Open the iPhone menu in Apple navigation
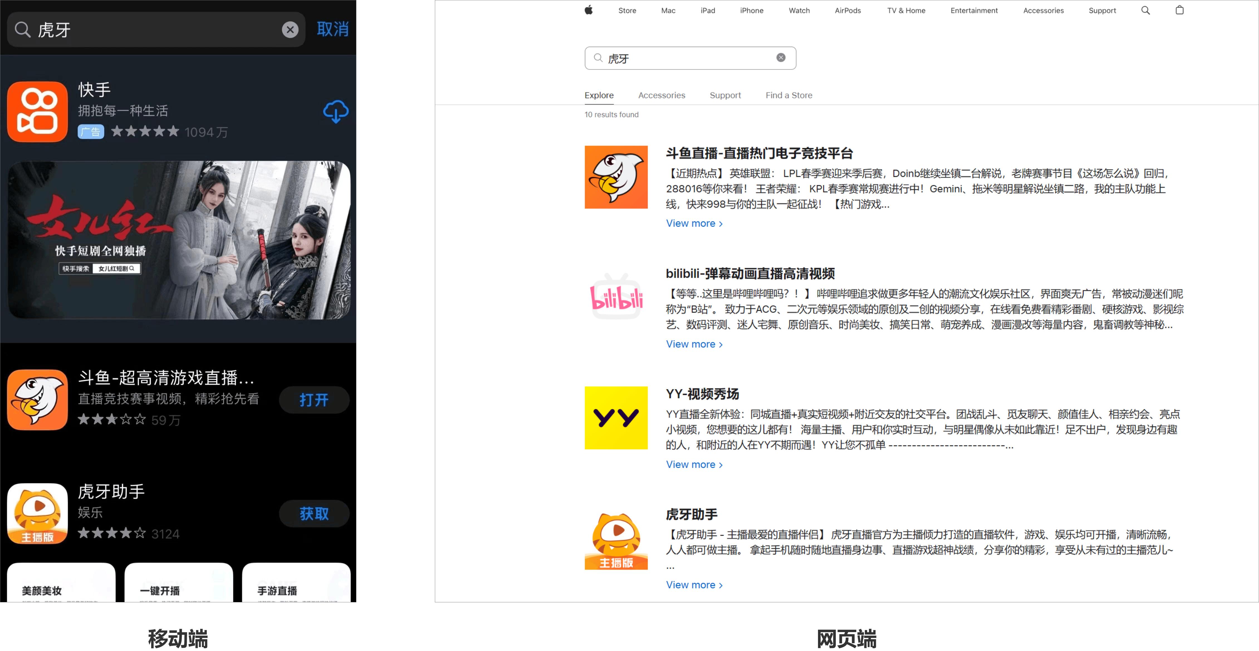This screenshot has height=651, width=1259. coord(752,10)
